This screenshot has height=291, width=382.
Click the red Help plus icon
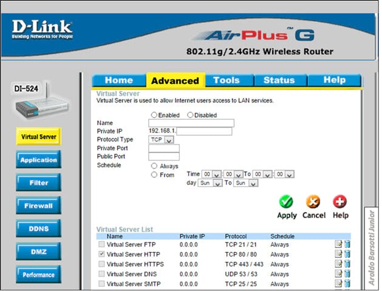point(340,202)
